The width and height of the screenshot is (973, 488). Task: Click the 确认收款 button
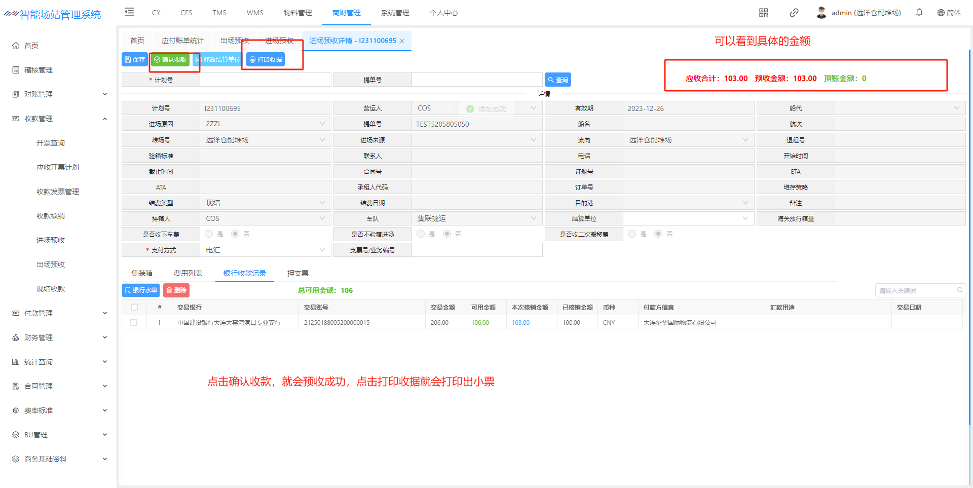[x=170, y=60]
